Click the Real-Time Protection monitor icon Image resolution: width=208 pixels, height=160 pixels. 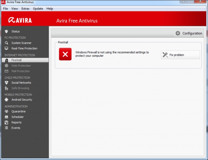tap(6, 48)
